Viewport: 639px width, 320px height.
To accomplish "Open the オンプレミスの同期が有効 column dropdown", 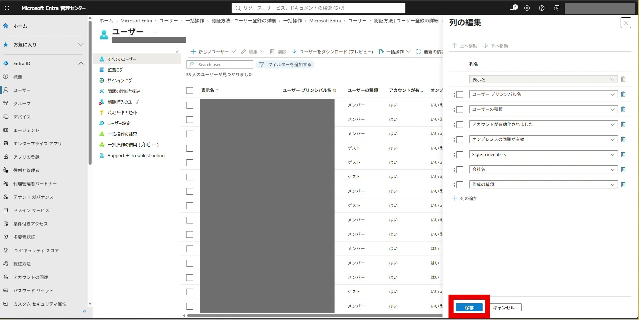I will [x=543, y=139].
